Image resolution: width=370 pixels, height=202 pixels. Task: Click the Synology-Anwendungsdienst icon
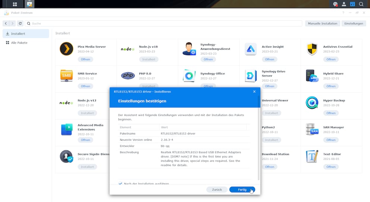point(189,49)
